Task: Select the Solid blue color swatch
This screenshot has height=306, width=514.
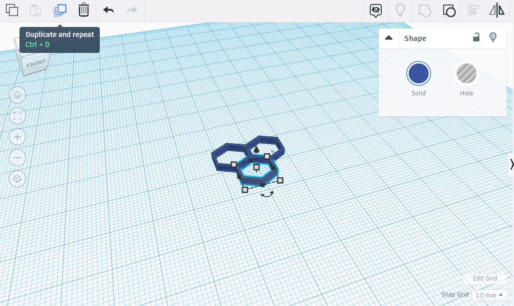Action: point(418,73)
